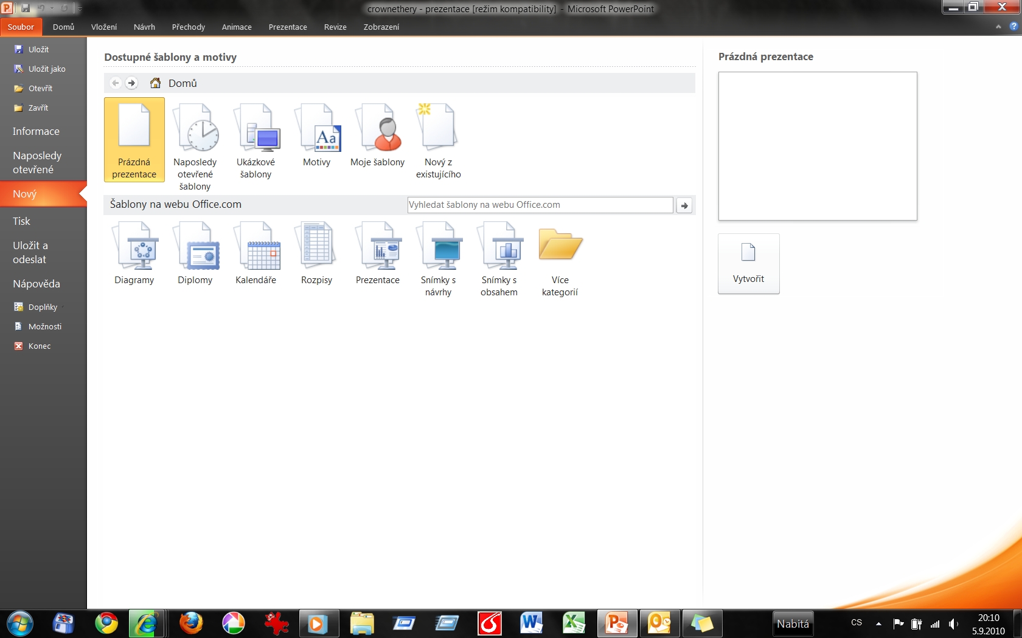Open the Rozpisy template category

tap(316, 252)
